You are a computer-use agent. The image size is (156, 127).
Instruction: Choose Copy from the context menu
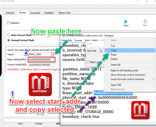(130, 50)
